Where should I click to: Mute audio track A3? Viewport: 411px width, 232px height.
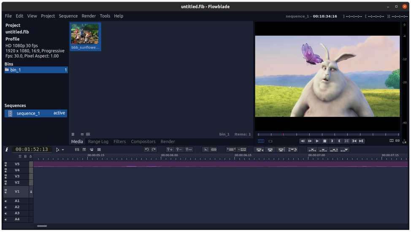(x=6, y=213)
